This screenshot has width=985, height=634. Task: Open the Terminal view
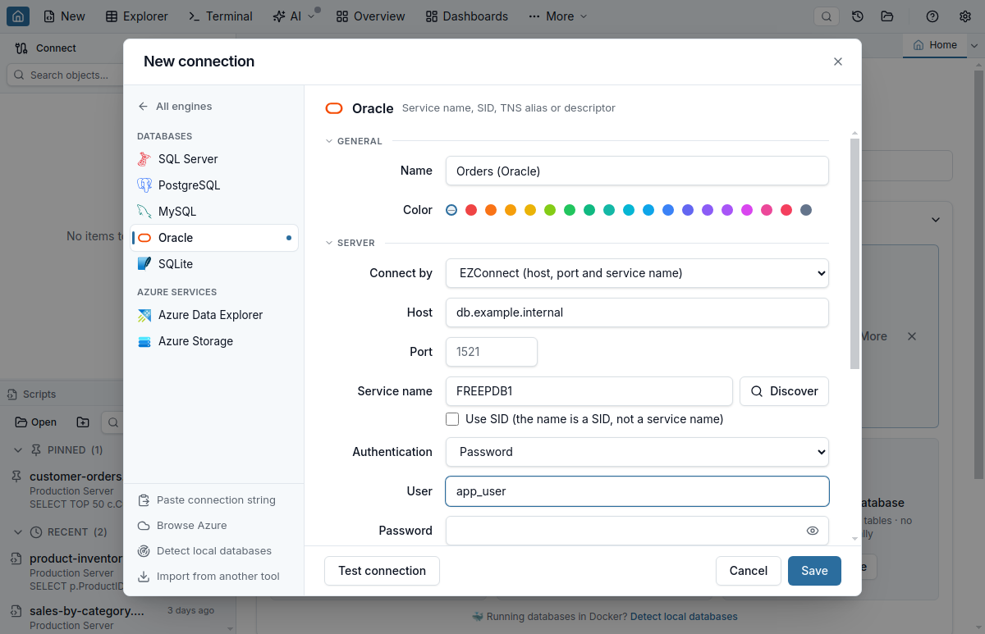click(221, 16)
